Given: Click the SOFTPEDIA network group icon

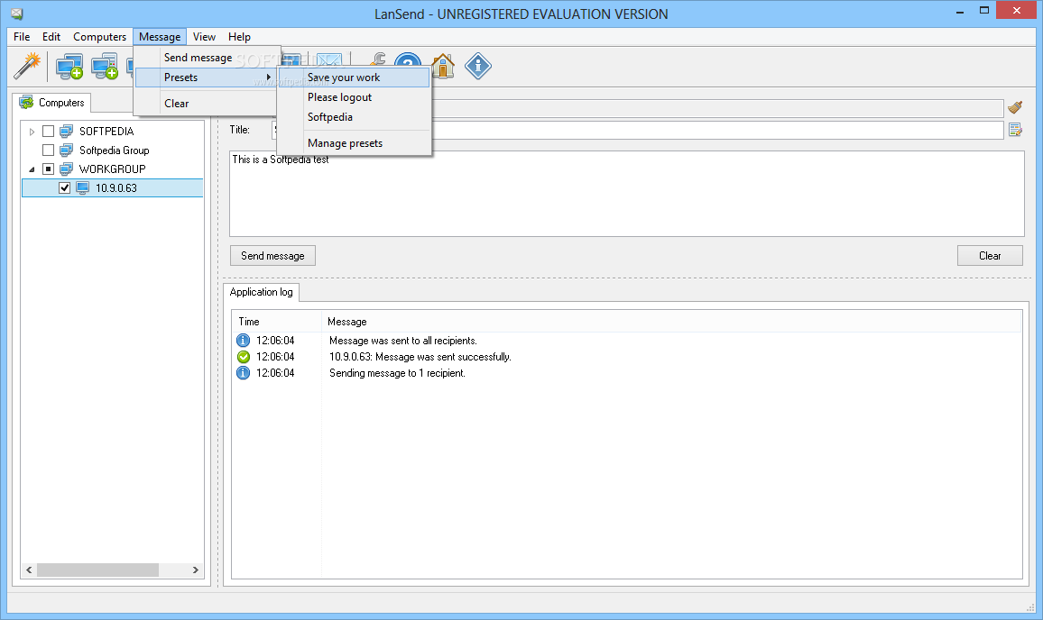Looking at the screenshot, I should click(x=66, y=131).
